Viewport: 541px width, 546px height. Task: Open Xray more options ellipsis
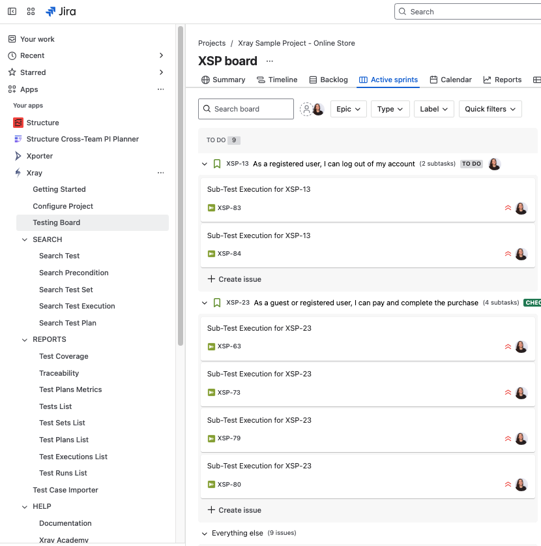160,173
